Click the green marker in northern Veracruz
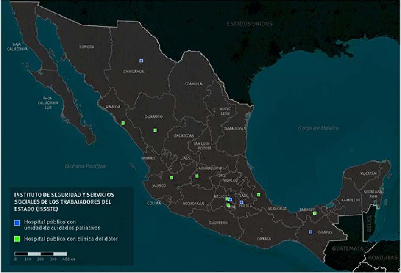401x273 pixels. [258, 195]
